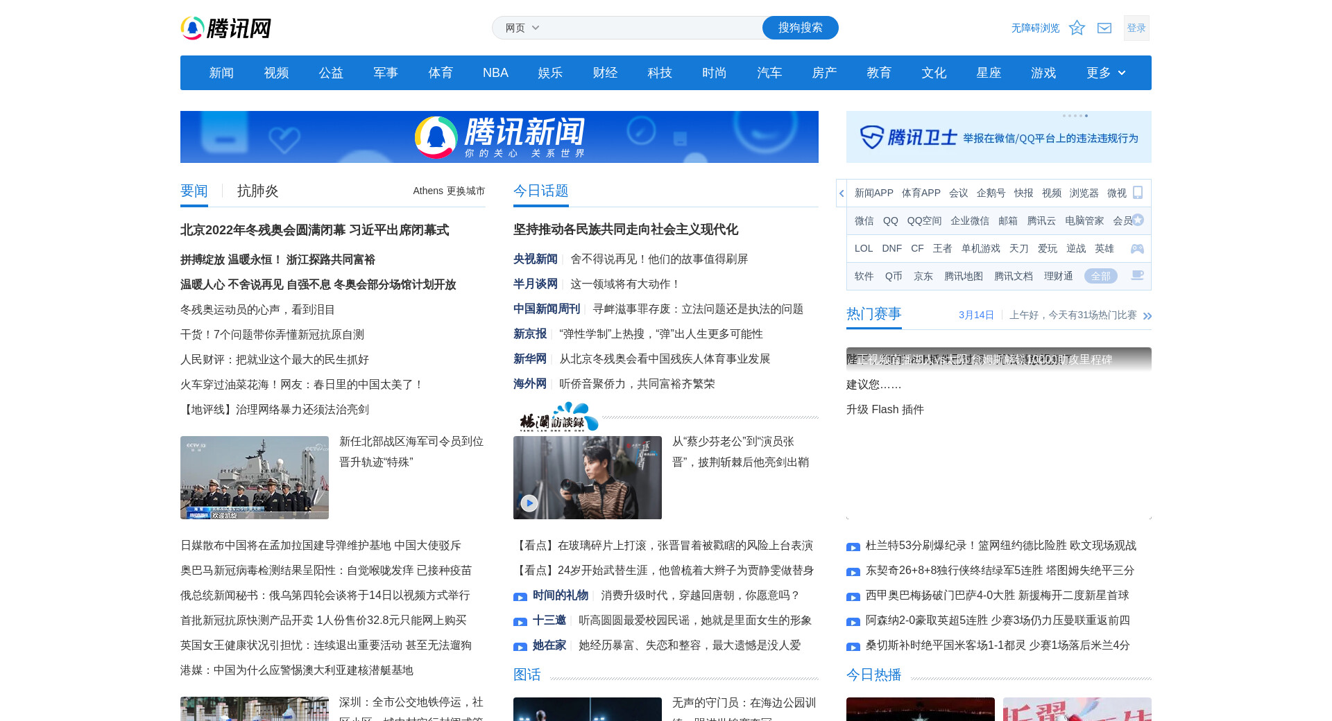Click the favorites star icon in header
The width and height of the screenshot is (1332, 721).
[x=1077, y=28]
